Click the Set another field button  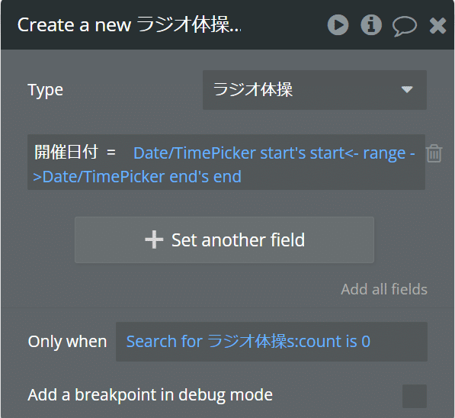point(224,240)
